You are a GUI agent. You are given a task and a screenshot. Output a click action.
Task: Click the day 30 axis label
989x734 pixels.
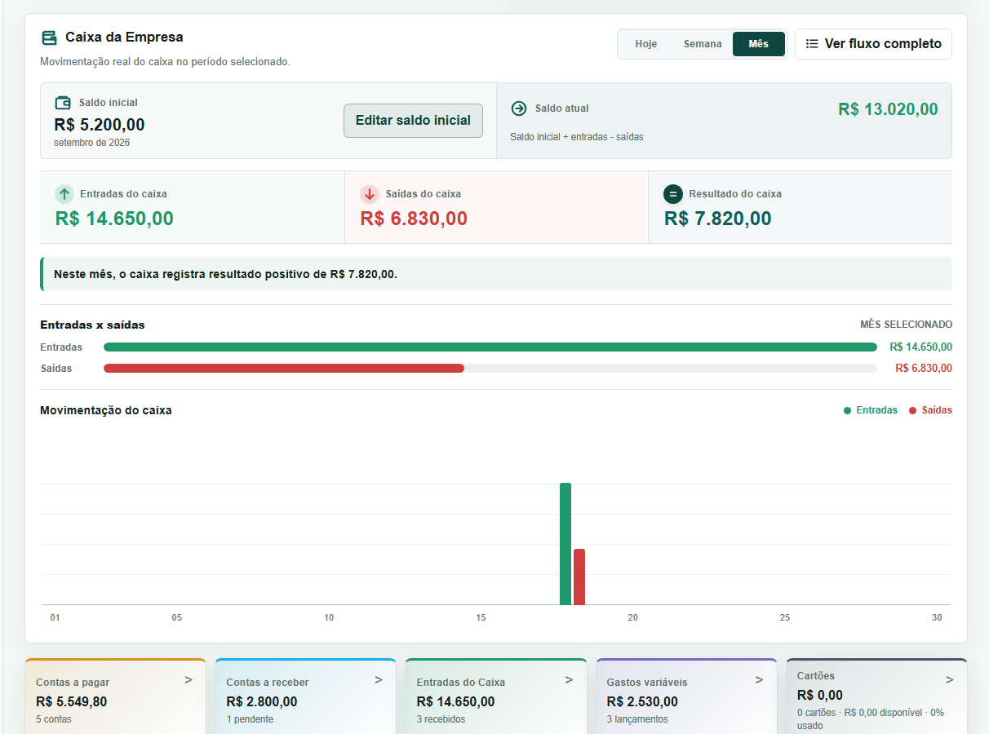coord(937,617)
